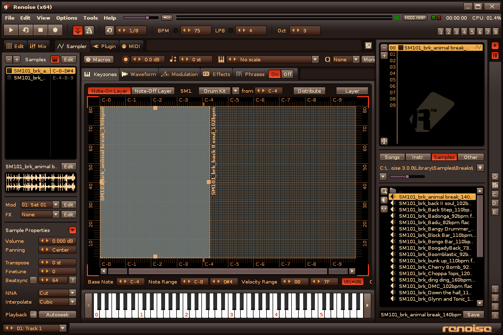Click the sample waveform thumbnail
Screen dimensions: 503x335
41,182
